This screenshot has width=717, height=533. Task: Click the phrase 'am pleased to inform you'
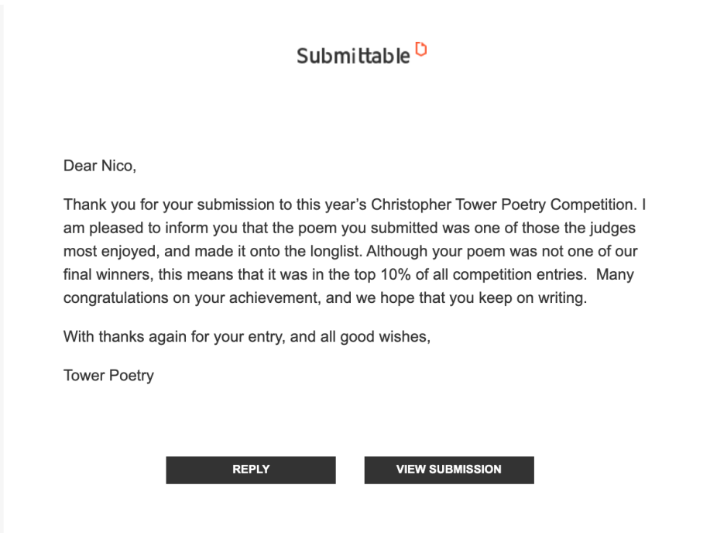(x=150, y=228)
